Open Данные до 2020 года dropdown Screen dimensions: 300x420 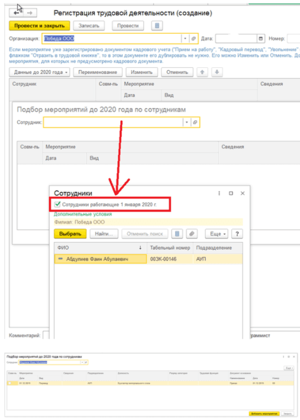click(x=40, y=72)
